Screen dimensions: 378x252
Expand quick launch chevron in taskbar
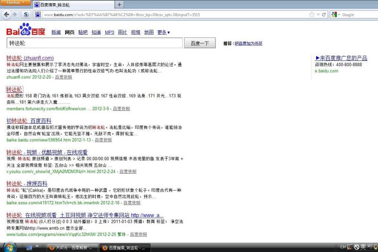click(x=37, y=246)
